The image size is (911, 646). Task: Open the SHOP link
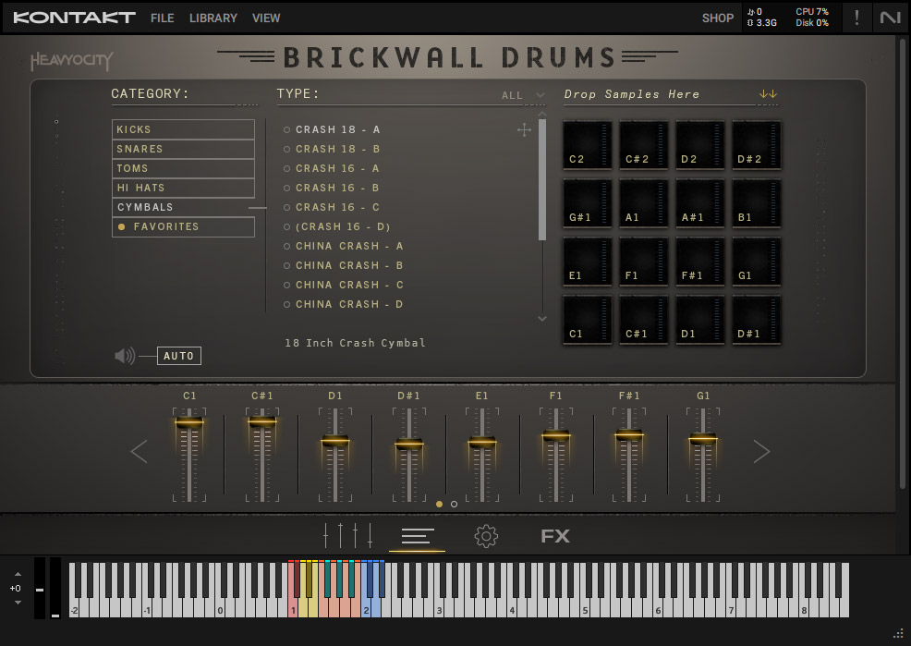coord(718,18)
